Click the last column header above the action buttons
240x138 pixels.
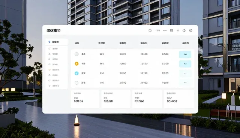click(x=185, y=43)
